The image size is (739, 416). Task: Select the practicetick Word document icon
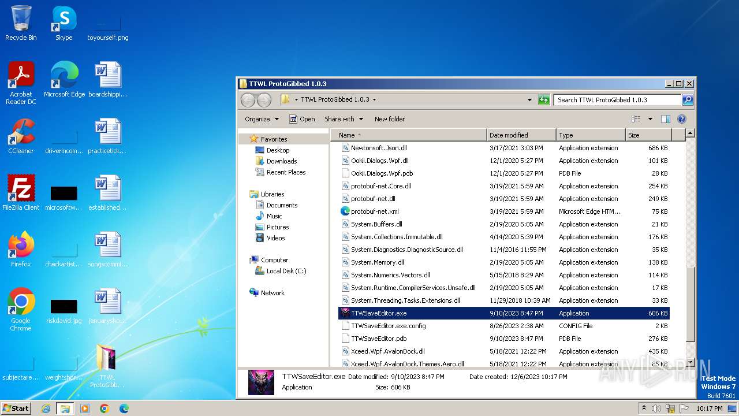click(107, 136)
